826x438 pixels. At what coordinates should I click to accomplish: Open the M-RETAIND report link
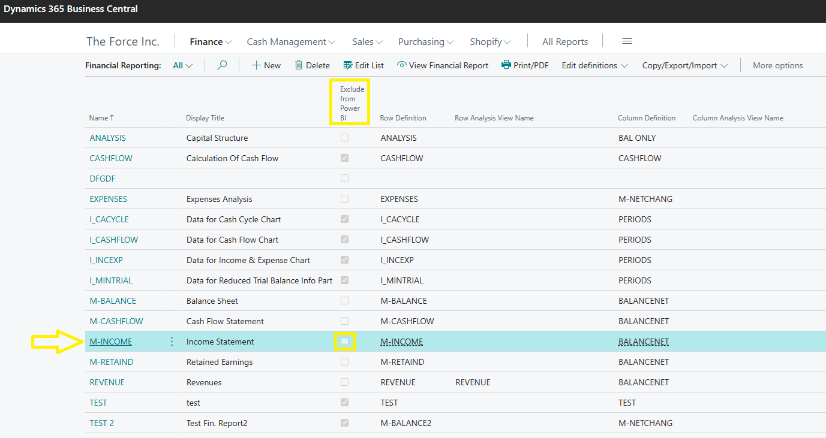pyautogui.click(x=112, y=362)
